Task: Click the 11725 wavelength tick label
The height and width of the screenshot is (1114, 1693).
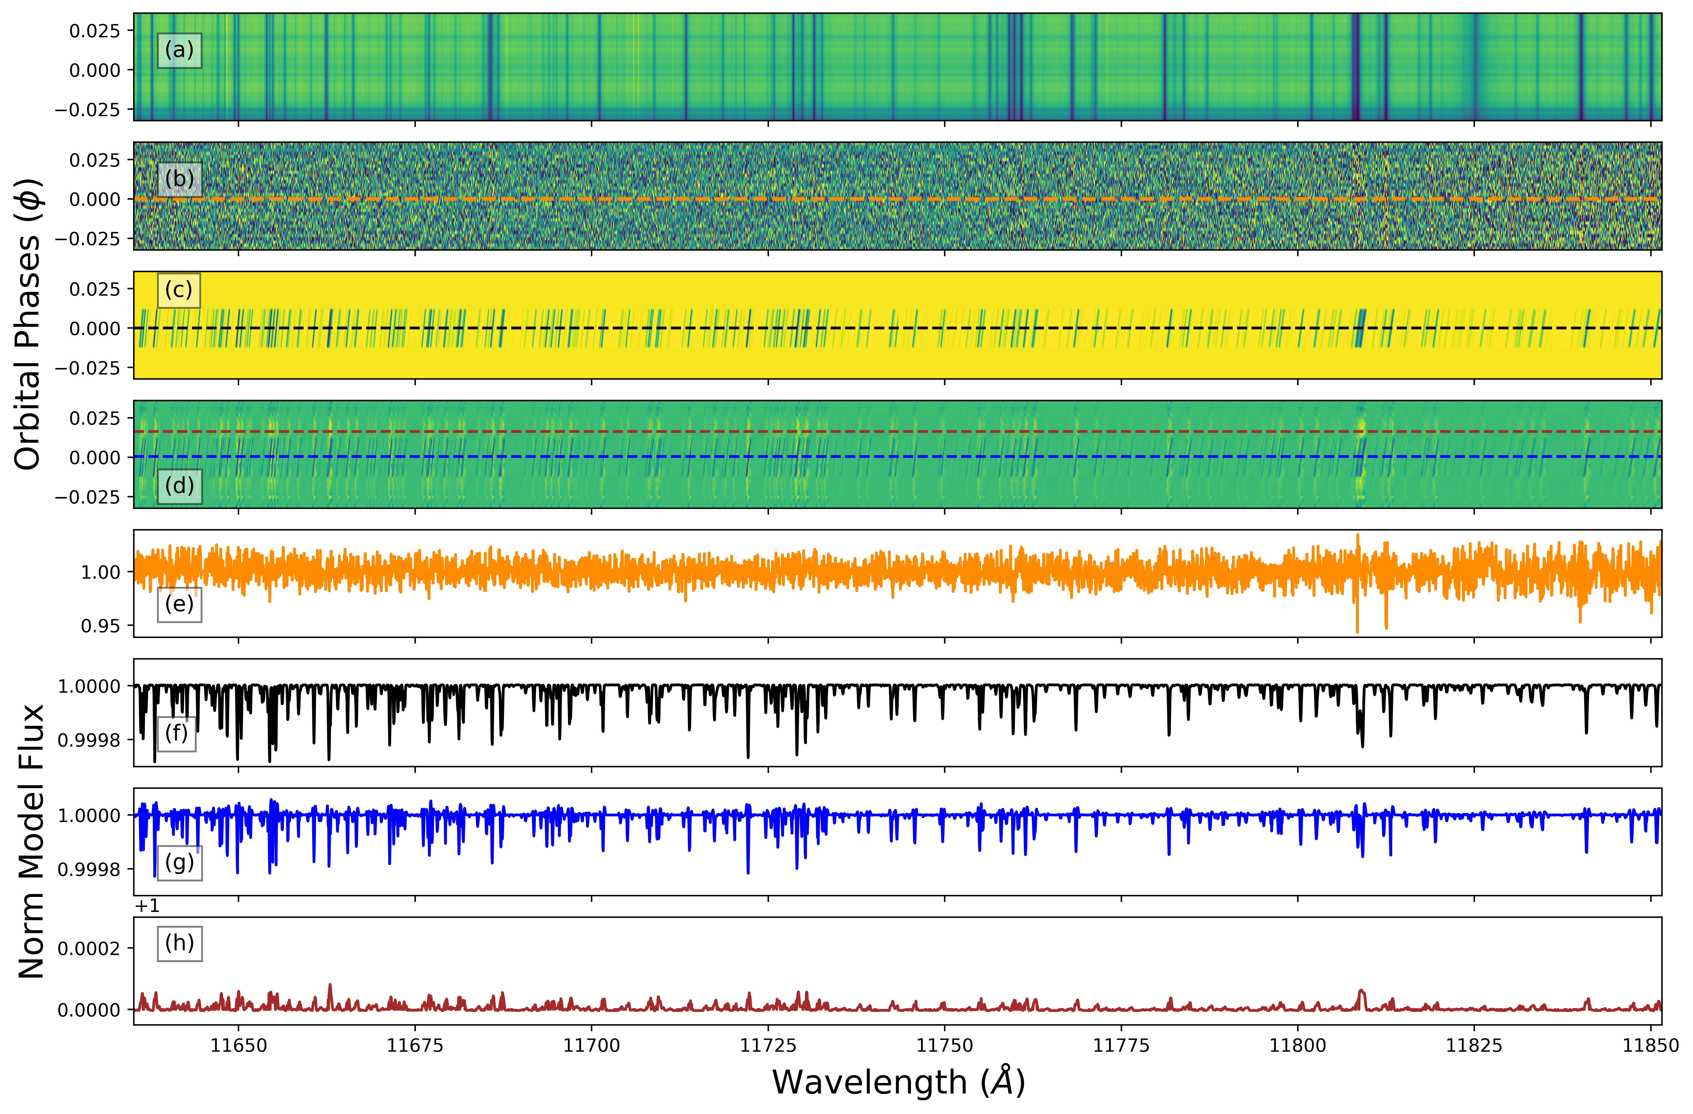Action: 768,1045
